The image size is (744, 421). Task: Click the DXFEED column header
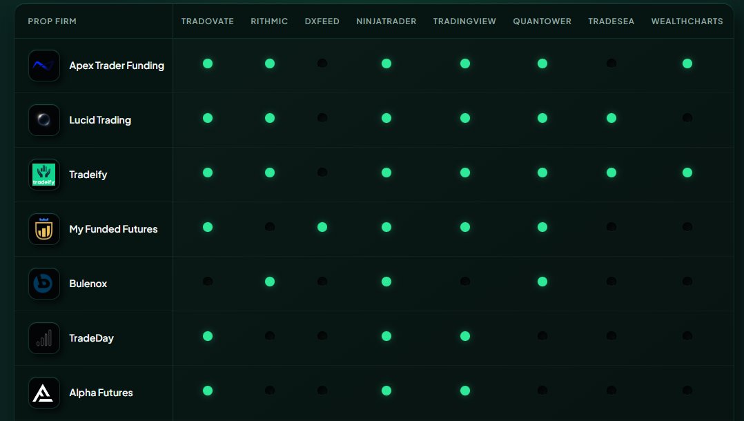322,21
